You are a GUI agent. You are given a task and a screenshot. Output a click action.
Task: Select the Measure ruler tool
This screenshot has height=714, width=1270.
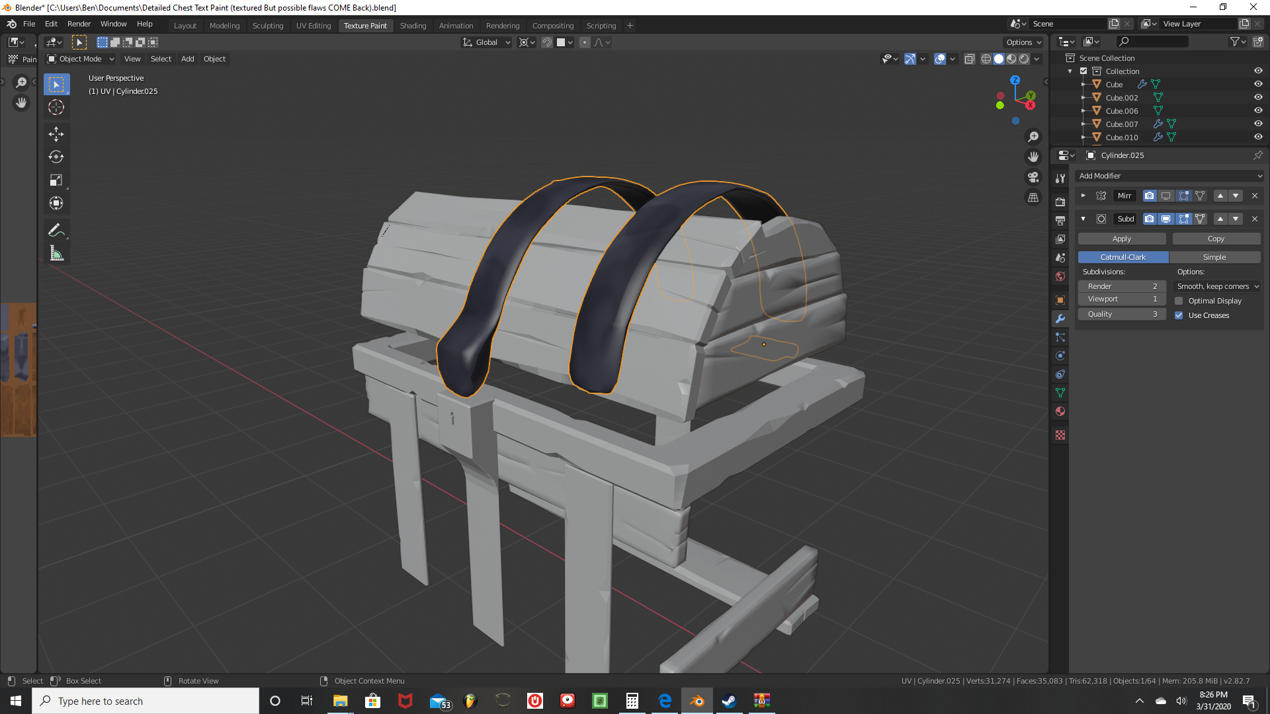(56, 253)
